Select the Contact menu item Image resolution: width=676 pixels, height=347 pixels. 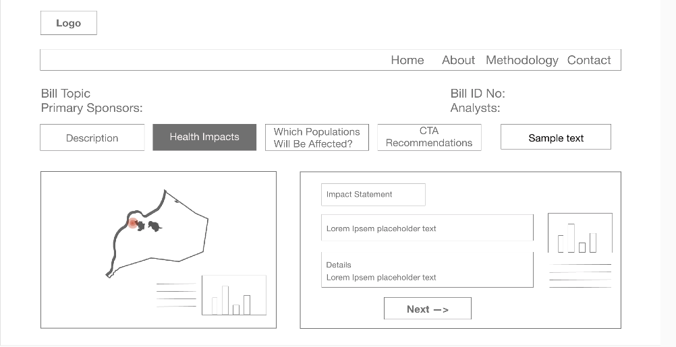click(588, 60)
